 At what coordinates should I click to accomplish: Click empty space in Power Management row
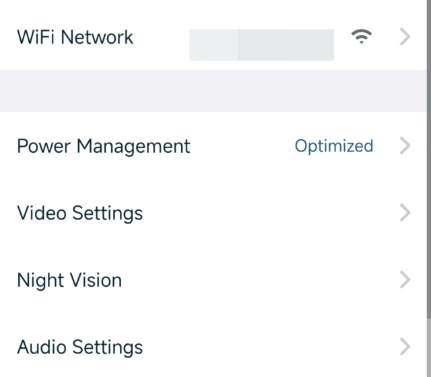click(241, 146)
